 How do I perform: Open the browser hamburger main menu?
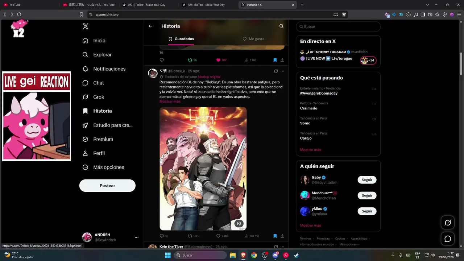click(x=459, y=14)
